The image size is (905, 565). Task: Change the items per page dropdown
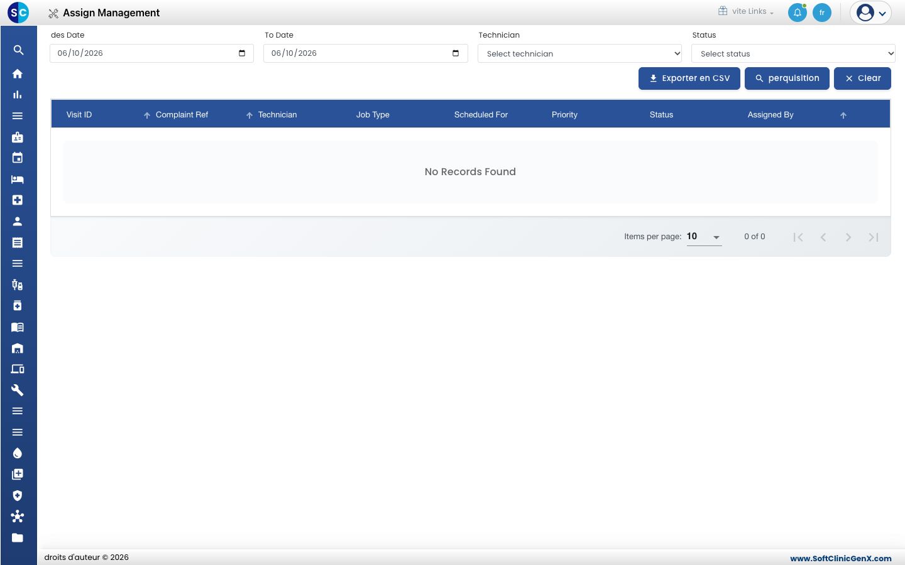click(x=704, y=237)
